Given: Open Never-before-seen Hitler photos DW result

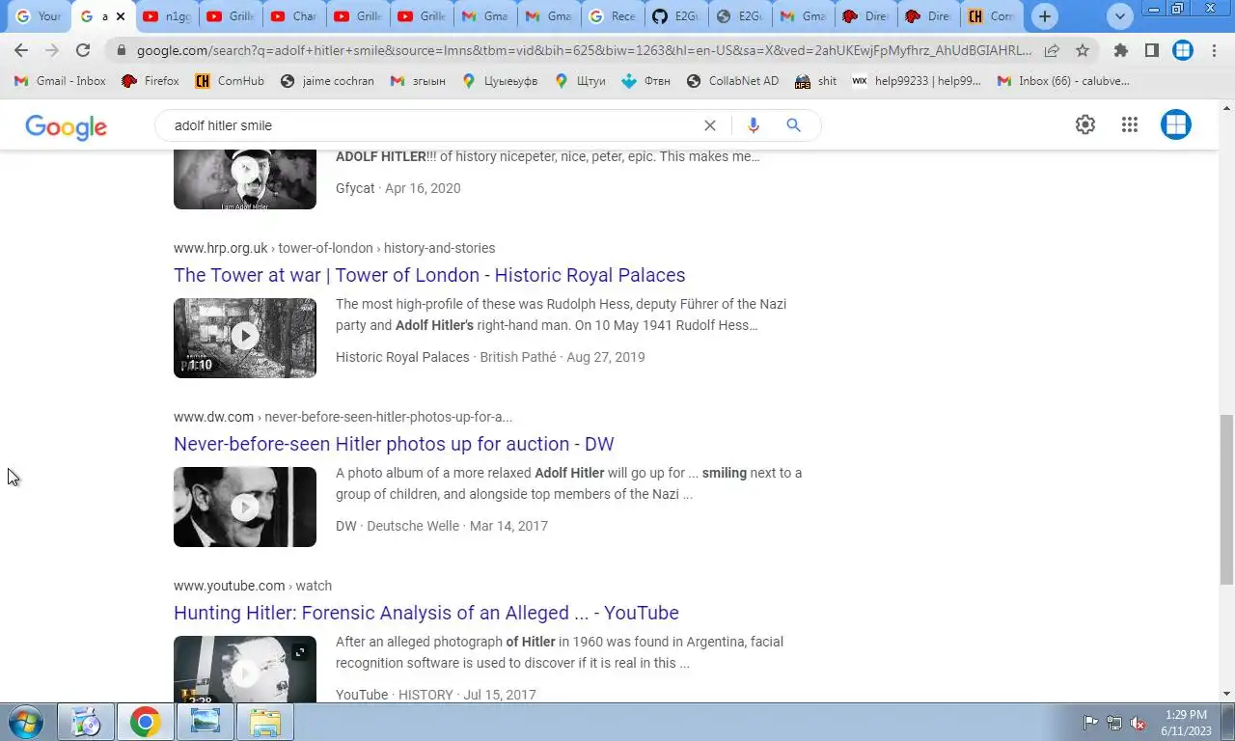Looking at the screenshot, I should click(x=394, y=444).
